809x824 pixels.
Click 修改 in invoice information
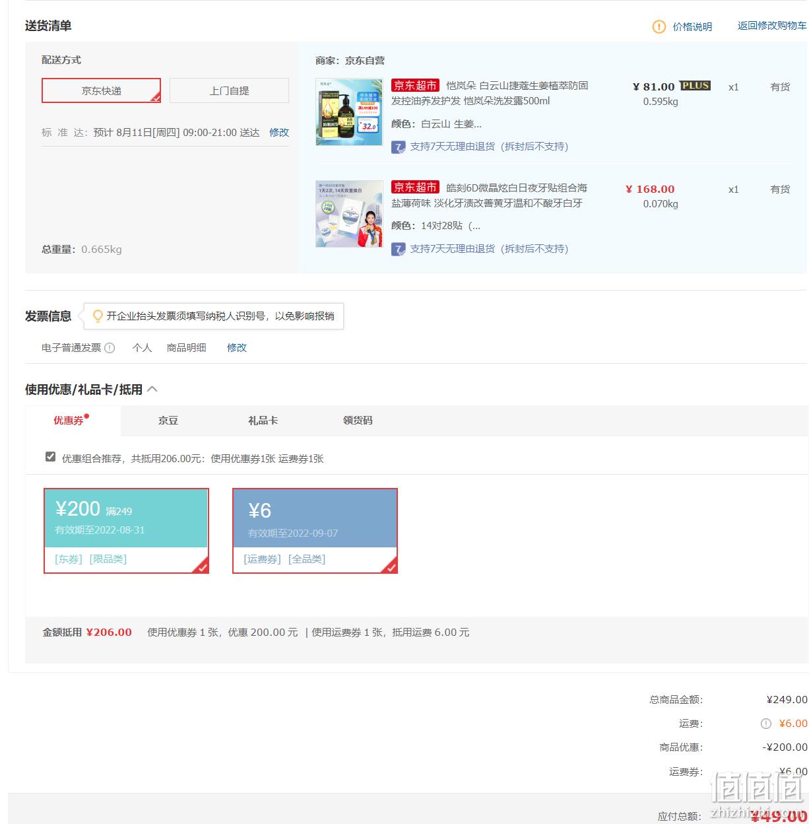(237, 348)
